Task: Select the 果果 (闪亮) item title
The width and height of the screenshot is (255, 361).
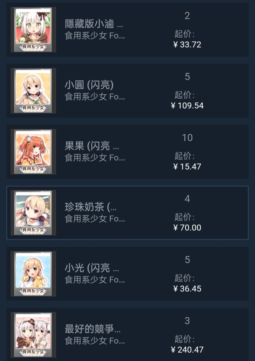Action: [x=92, y=146]
